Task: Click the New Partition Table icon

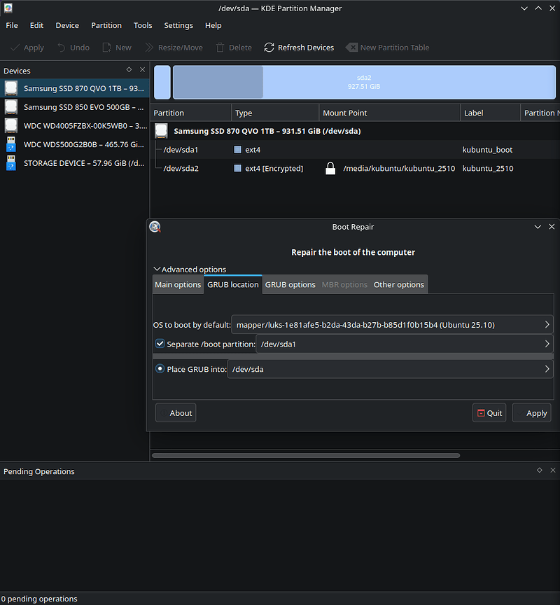Action: (351, 48)
